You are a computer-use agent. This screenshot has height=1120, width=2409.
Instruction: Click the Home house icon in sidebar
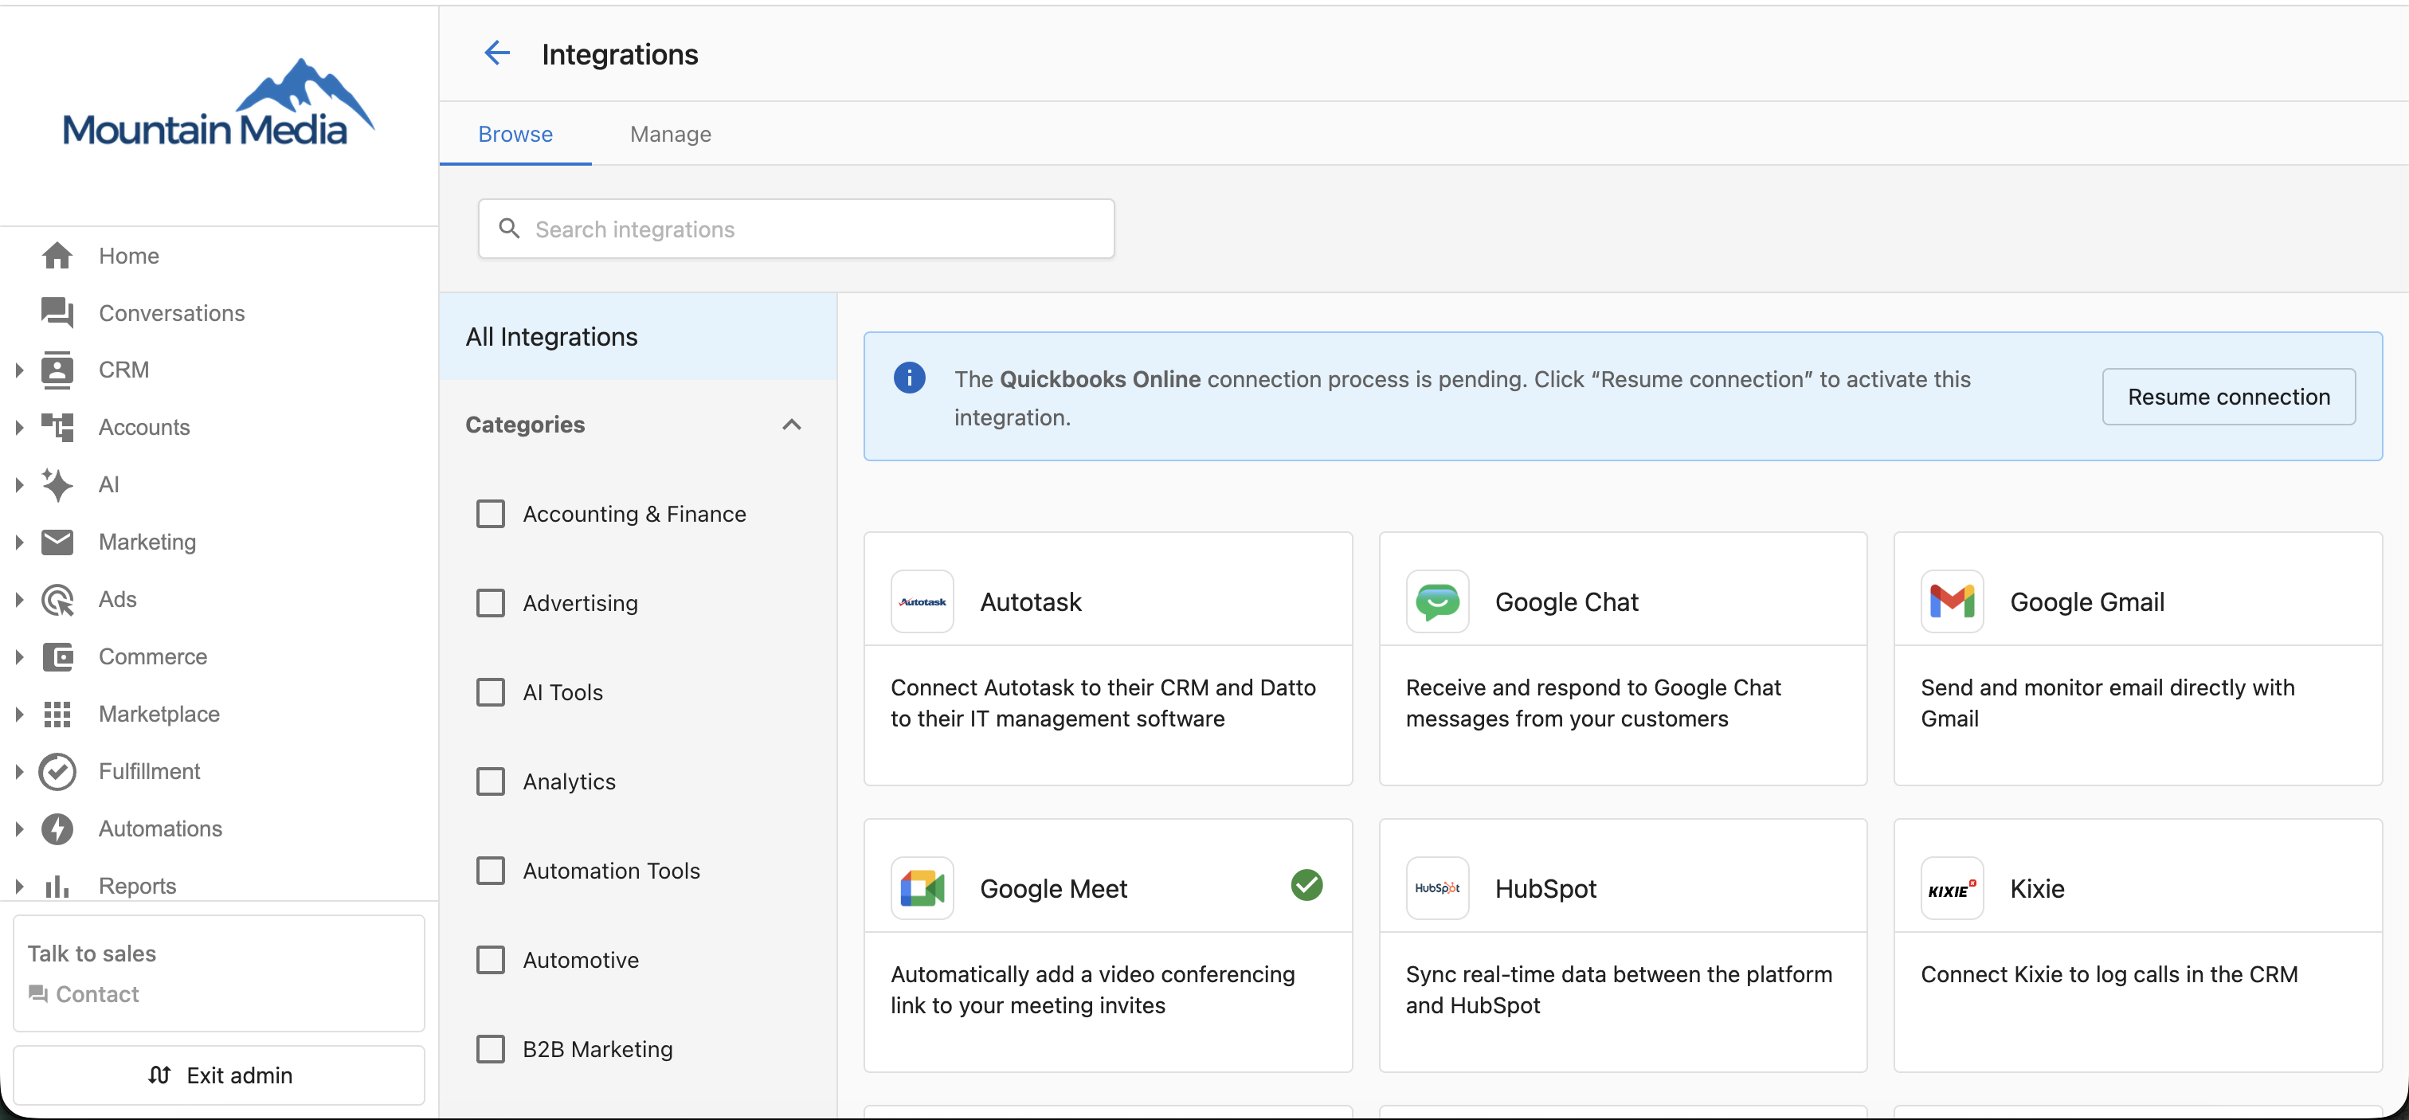tap(57, 255)
